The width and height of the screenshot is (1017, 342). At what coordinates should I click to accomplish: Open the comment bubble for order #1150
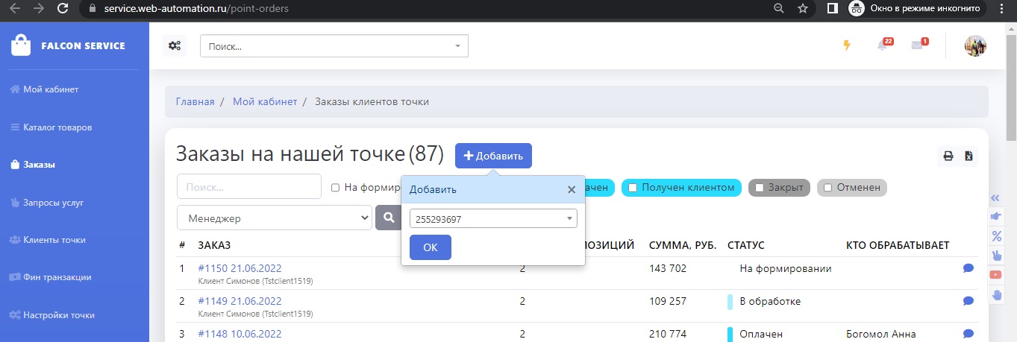969,268
